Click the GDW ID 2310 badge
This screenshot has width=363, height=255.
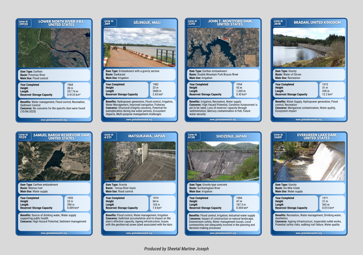pyautogui.click(x=191, y=23)
